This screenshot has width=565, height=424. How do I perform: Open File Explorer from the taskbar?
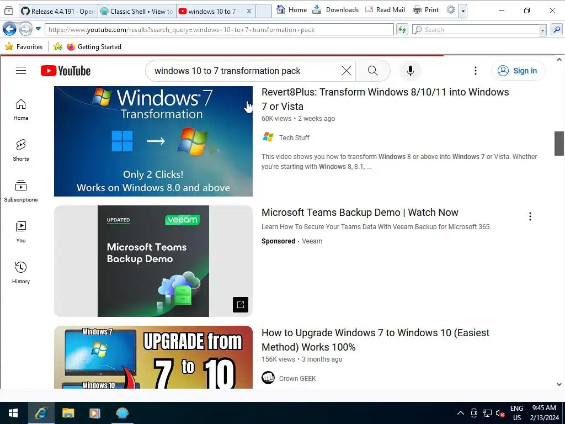68,413
